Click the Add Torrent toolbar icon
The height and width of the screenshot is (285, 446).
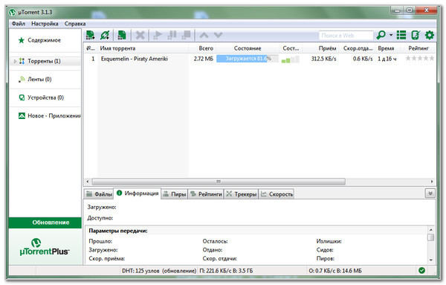(91, 35)
